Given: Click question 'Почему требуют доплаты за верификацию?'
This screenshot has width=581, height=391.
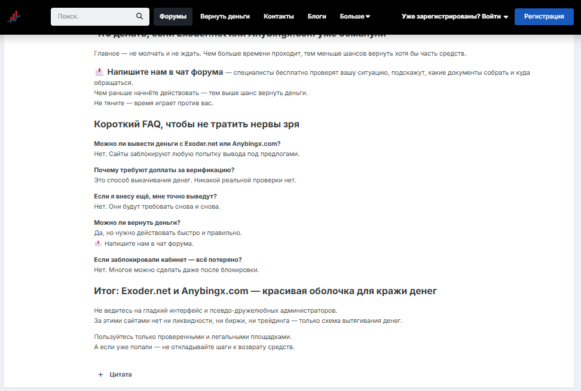Looking at the screenshot, I should click(164, 170).
